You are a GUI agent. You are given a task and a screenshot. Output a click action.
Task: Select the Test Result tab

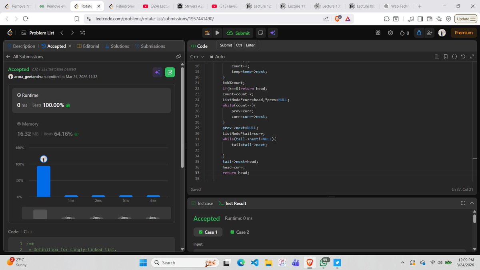232,203
